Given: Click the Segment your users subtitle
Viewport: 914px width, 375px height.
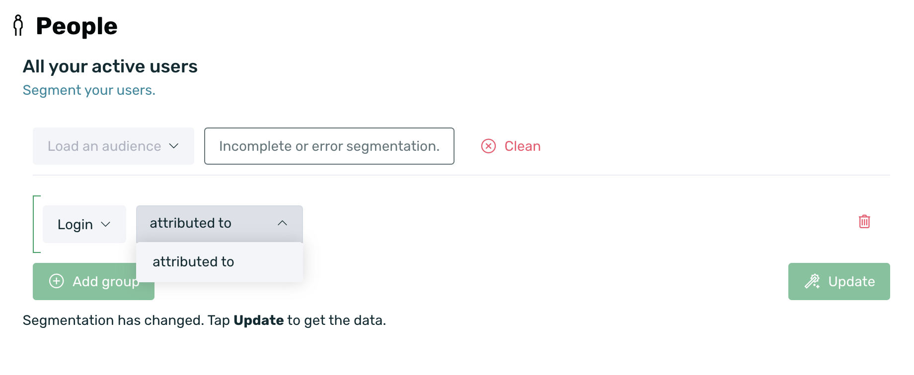Looking at the screenshot, I should 89,90.
